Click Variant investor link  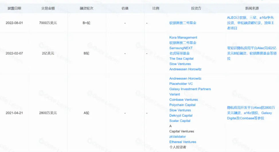tap(175, 94)
